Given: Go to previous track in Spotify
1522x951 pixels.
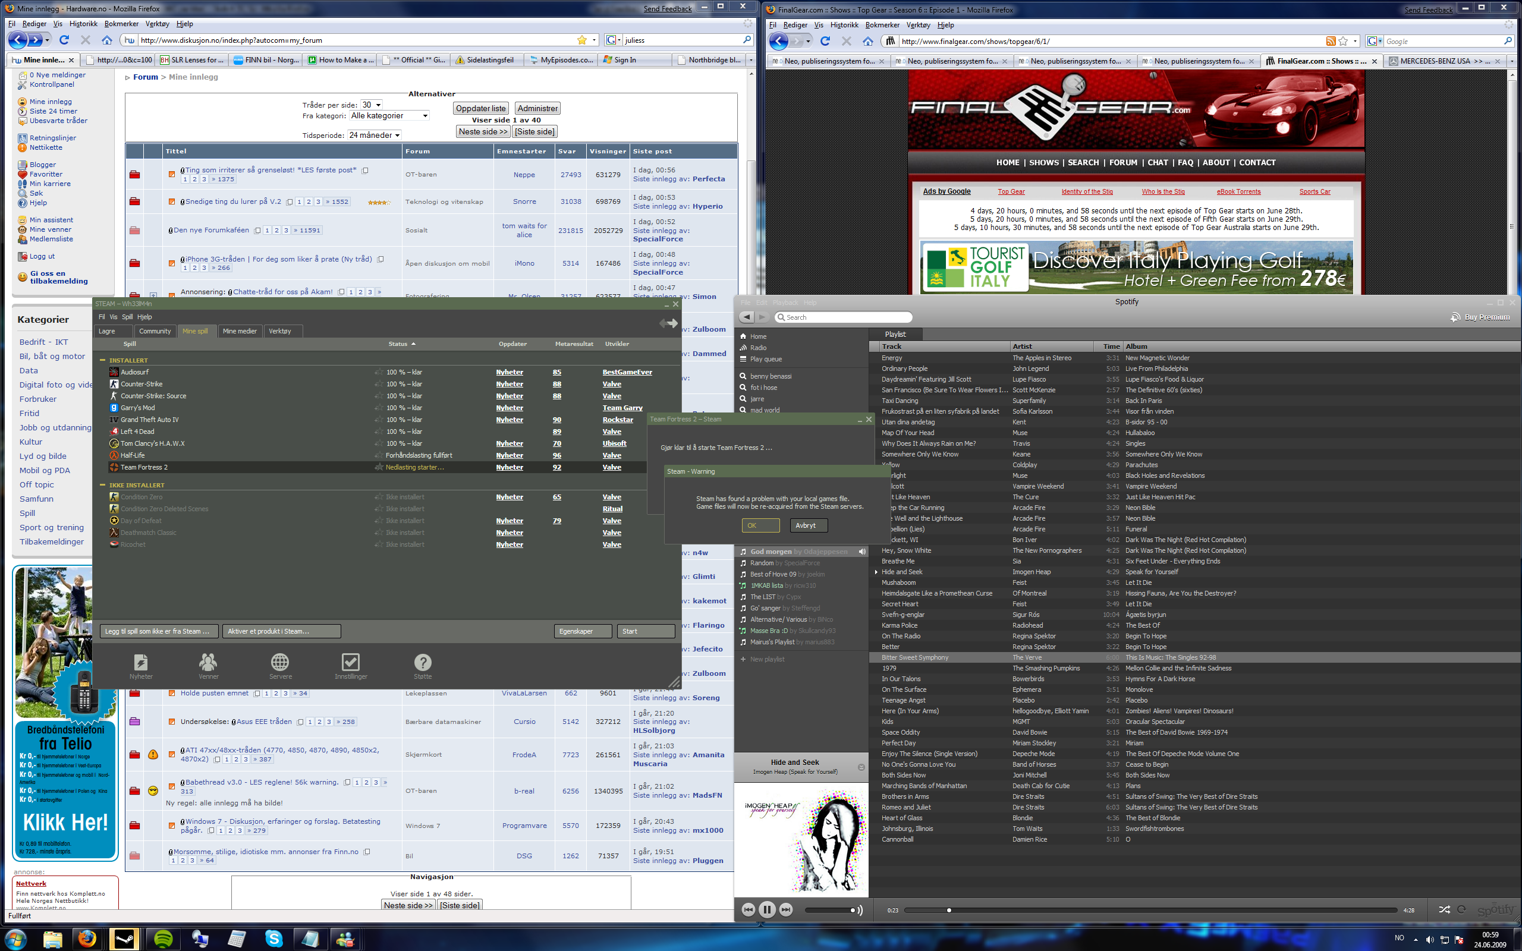Looking at the screenshot, I should click(748, 909).
